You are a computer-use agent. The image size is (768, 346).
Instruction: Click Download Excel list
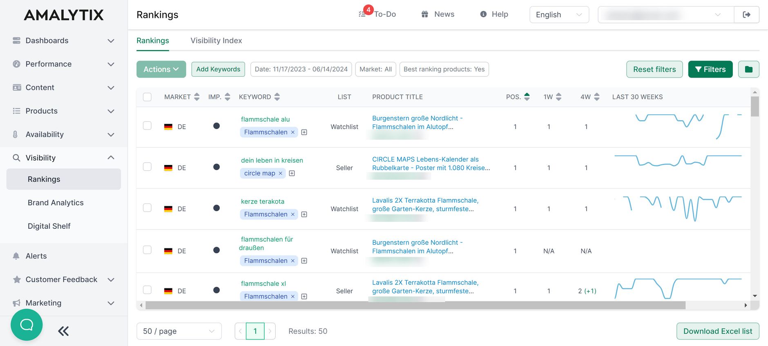pos(718,331)
